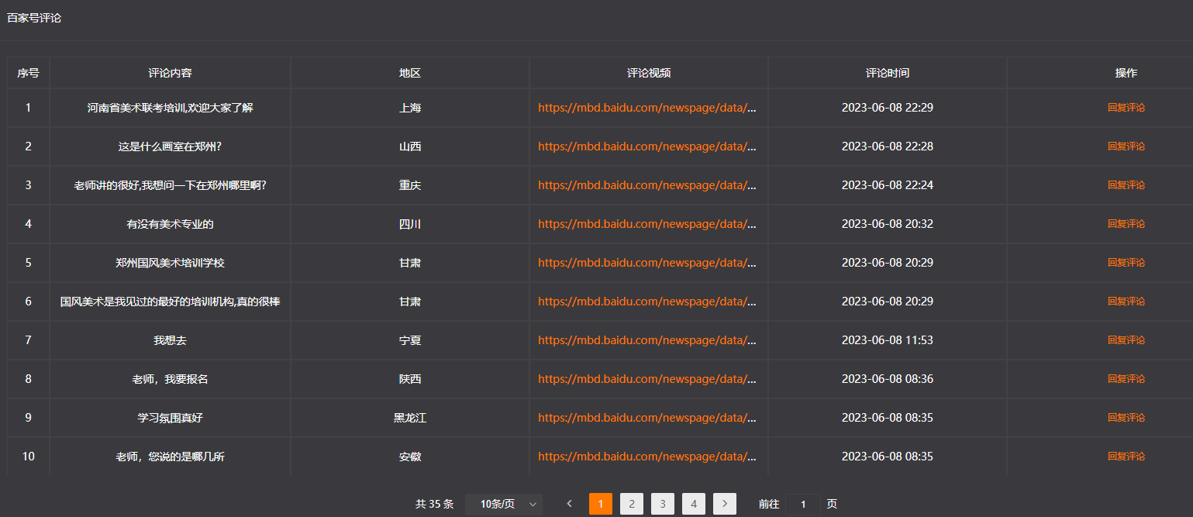Screen dimensions: 1193x517
Task: Click region cell 重庆
Action: (410, 185)
